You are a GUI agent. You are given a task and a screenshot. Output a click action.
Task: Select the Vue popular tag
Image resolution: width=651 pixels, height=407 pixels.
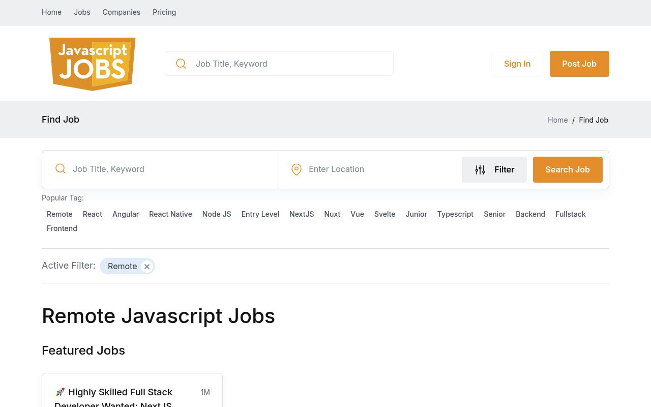pyautogui.click(x=357, y=214)
